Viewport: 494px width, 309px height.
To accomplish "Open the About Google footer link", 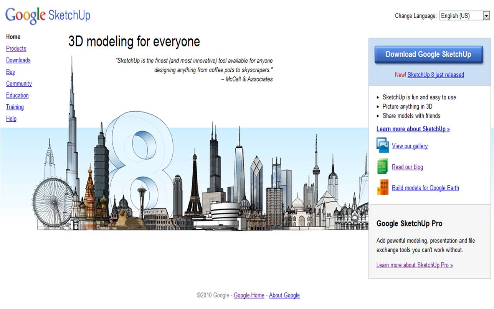I will tap(284, 295).
